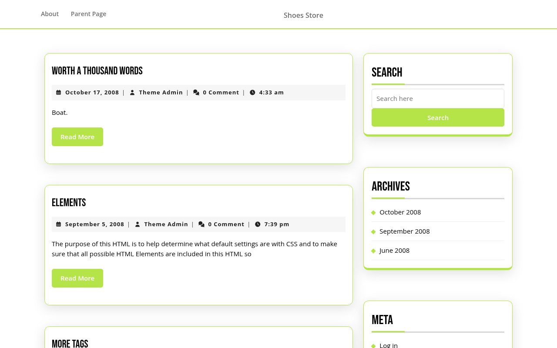Click comments icon in Worth a Thousand Words post
Viewport: 557px width, 348px height.
(x=196, y=93)
